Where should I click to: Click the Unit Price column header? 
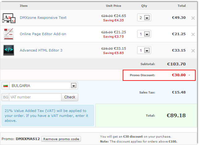113,6
